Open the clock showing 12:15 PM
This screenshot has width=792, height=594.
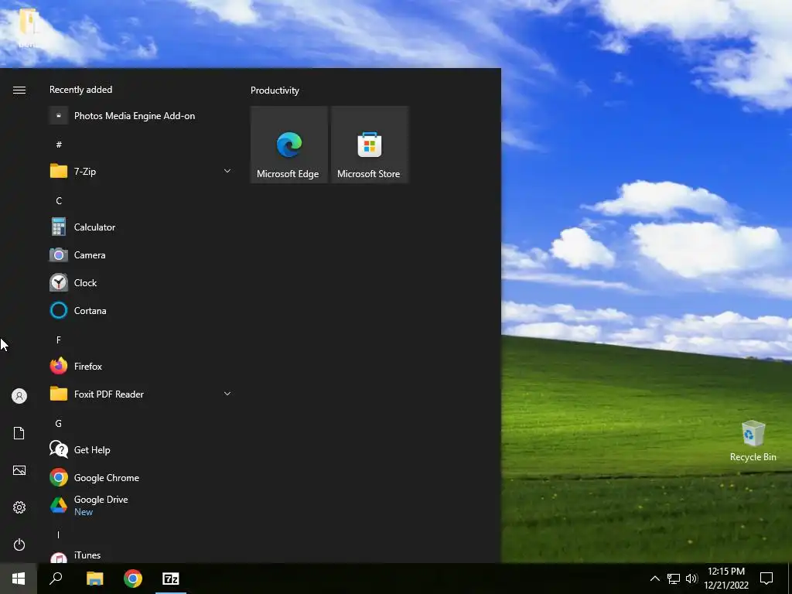(726, 579)
